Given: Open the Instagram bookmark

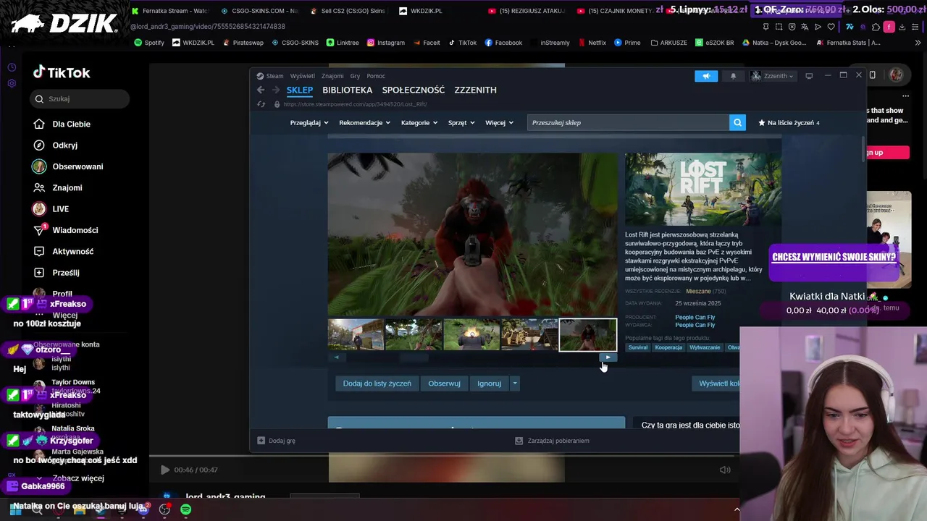Looking at the screenshot, I should [386, 43].
